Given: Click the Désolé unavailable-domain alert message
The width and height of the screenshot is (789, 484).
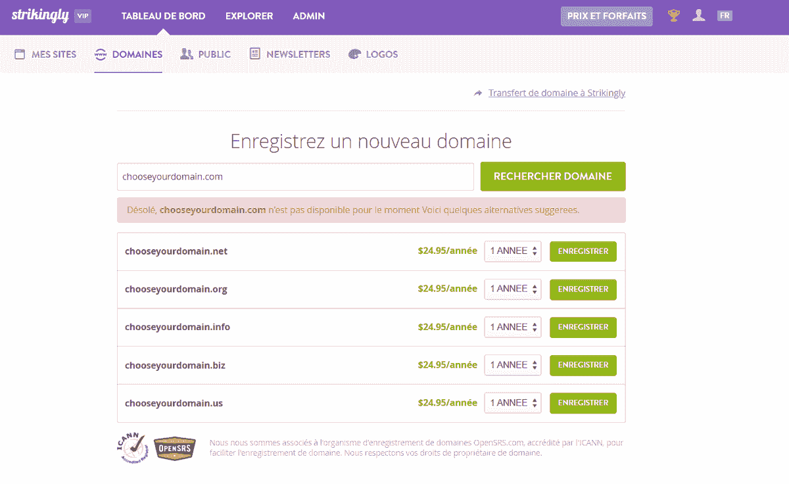Looking at the screenshot, I should (371, 210).
